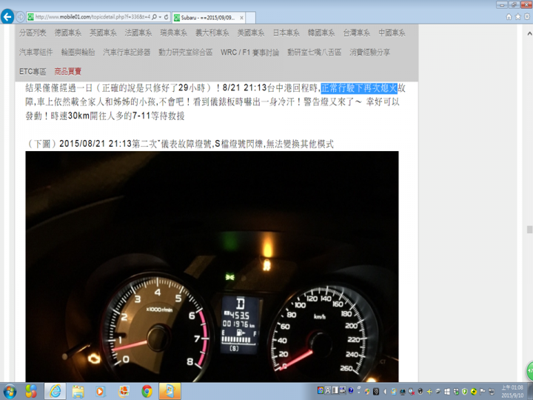Open the 消費經驗分享 link
The height and width of the screenshot is (400, 533).
tap(370, 52)
